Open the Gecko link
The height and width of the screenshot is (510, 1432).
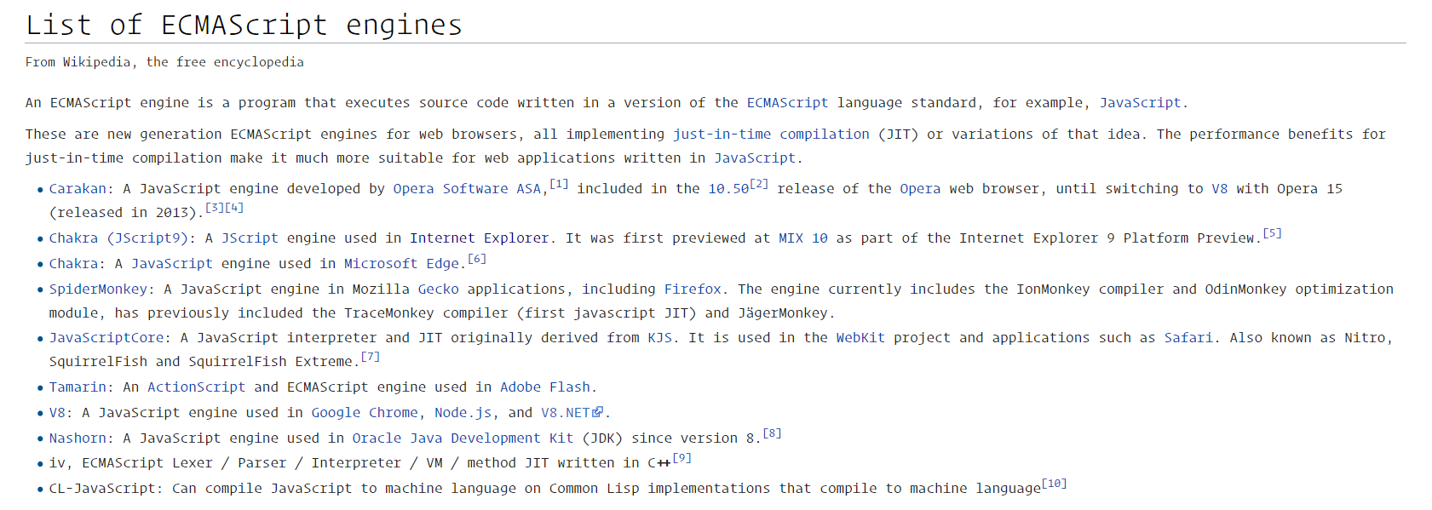click(x=439, y=289)
